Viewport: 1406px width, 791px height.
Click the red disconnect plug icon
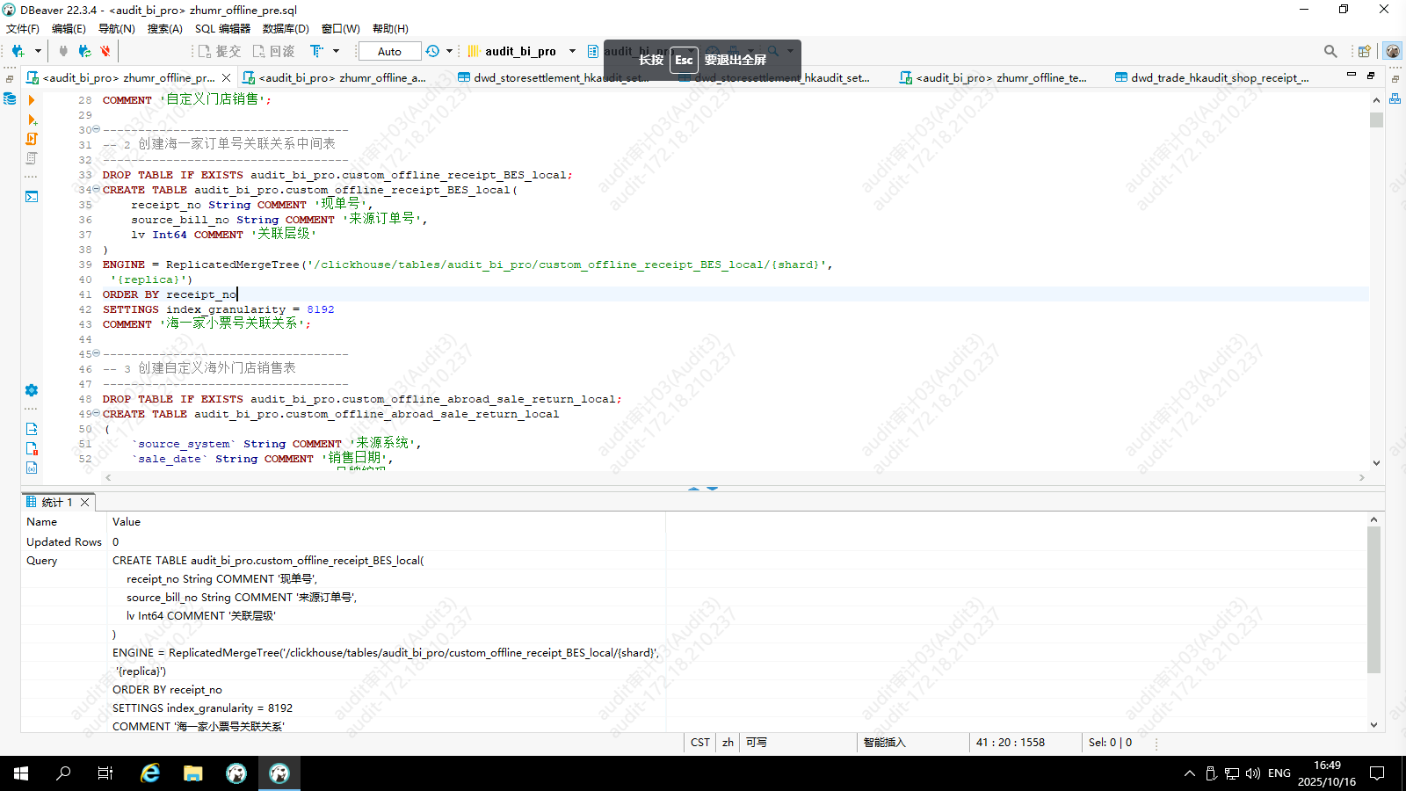click(105, 51)
